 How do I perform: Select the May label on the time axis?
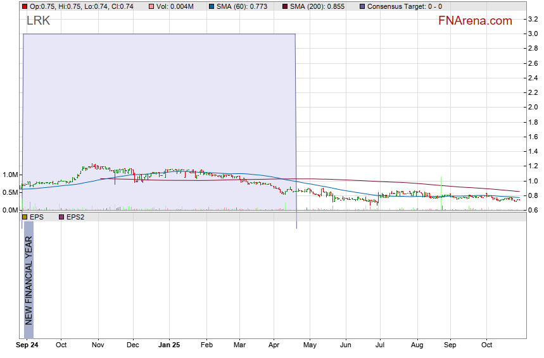[x=310, y=345]
